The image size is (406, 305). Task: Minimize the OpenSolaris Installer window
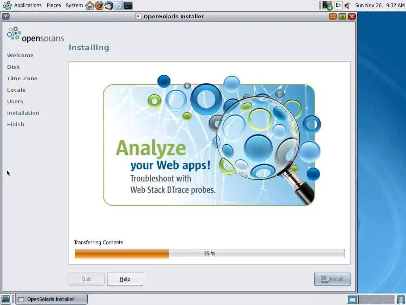pyautogui.click(x=333, y=17)
